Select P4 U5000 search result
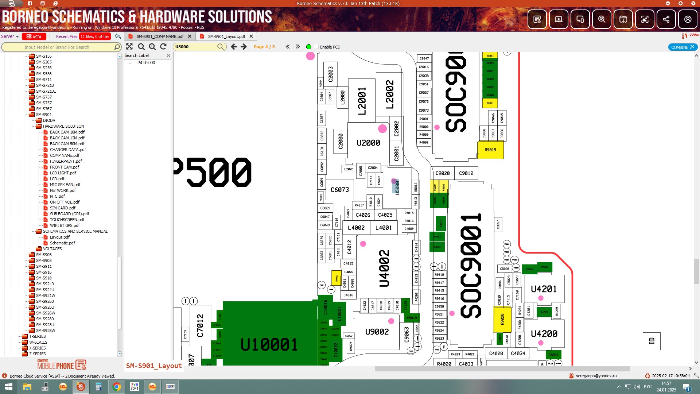The height and width of the screenshot is (394, 700). click(146, 63)
